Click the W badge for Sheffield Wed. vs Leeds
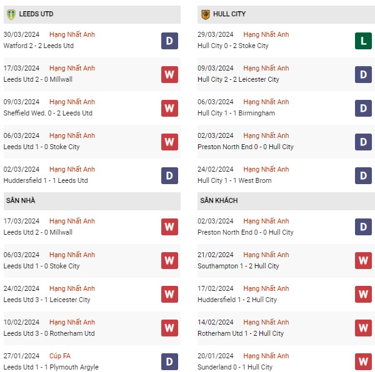 (169, 108)
